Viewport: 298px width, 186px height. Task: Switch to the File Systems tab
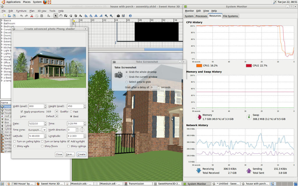230,16
